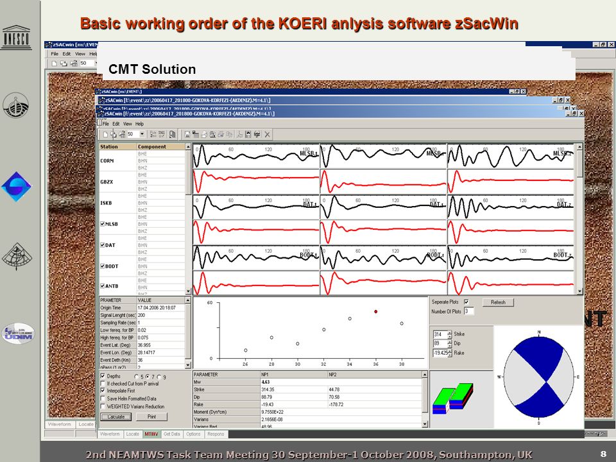Toggle the MLSB station checkbox

click(103, 224)
